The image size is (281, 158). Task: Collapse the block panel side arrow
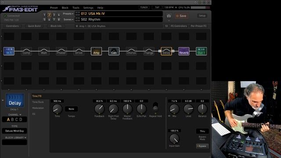pyautogui.click(x=3, y=101)
